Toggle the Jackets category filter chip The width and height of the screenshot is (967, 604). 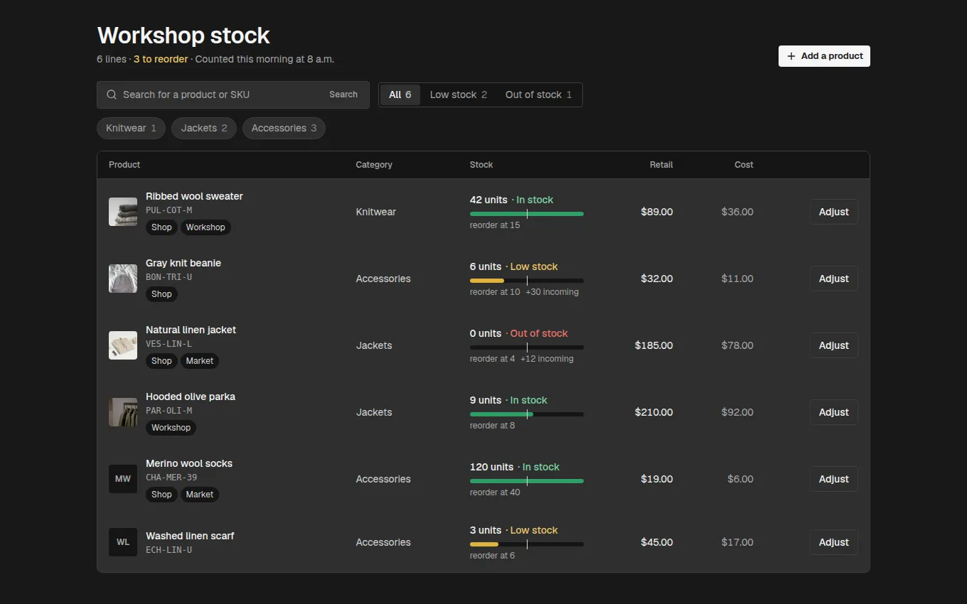[204, 128]
